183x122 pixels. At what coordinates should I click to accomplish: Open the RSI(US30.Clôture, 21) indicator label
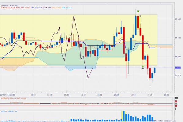pyautogui.click(x=13, y=98)
